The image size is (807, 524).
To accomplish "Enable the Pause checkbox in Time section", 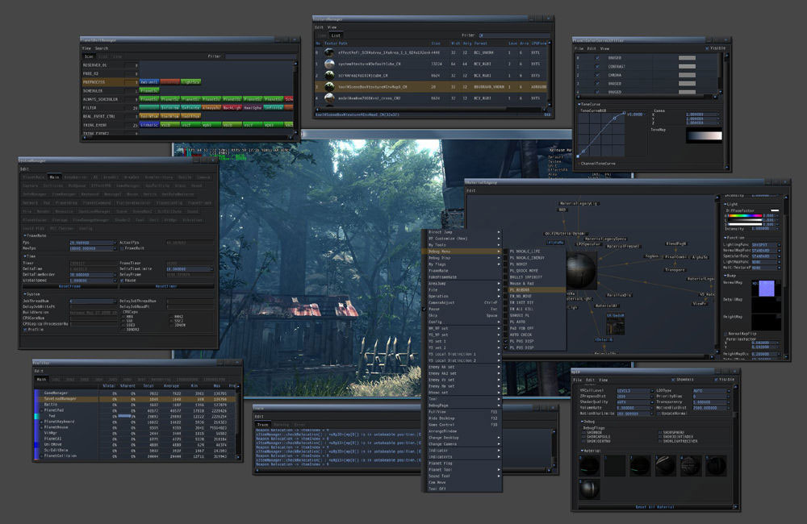I will tap(123, 280).
